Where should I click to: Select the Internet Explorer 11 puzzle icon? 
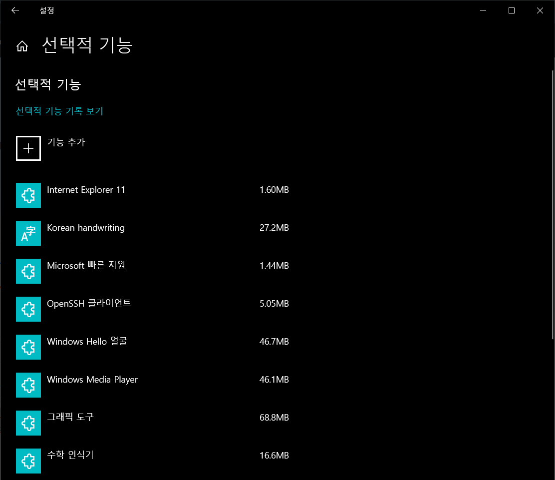[x=28, y=195]
